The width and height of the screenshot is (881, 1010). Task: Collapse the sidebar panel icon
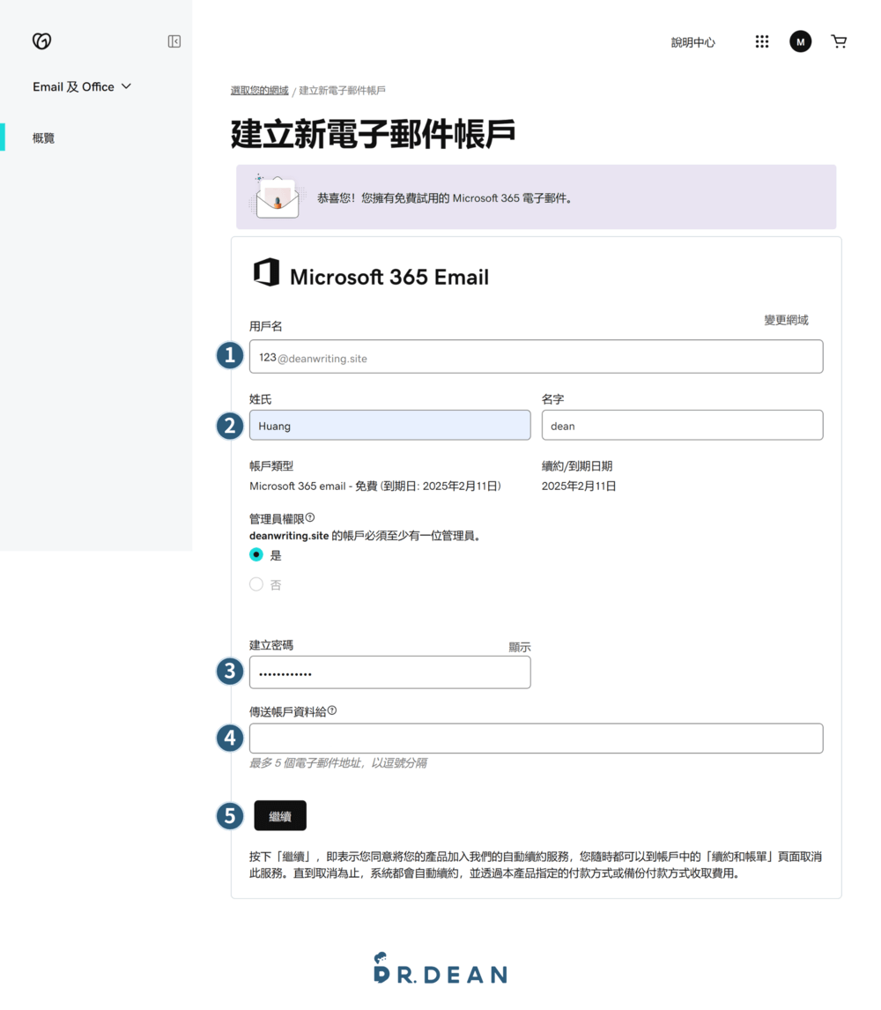coord(174,41)
